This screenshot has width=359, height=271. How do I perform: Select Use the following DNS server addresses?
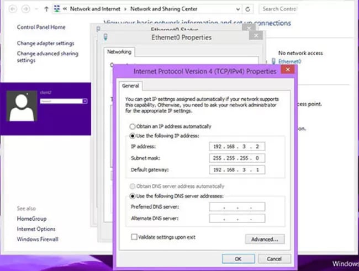click(133, 196)
